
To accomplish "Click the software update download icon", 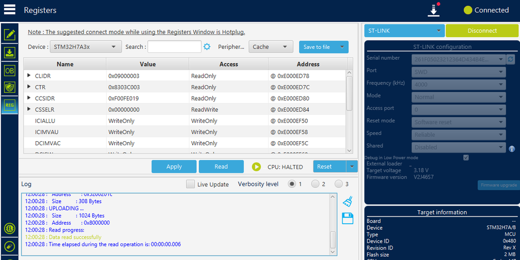I will [434, 10].
